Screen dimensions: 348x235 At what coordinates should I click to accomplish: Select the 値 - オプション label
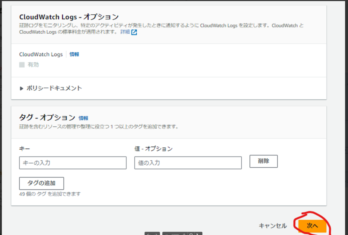153,149
